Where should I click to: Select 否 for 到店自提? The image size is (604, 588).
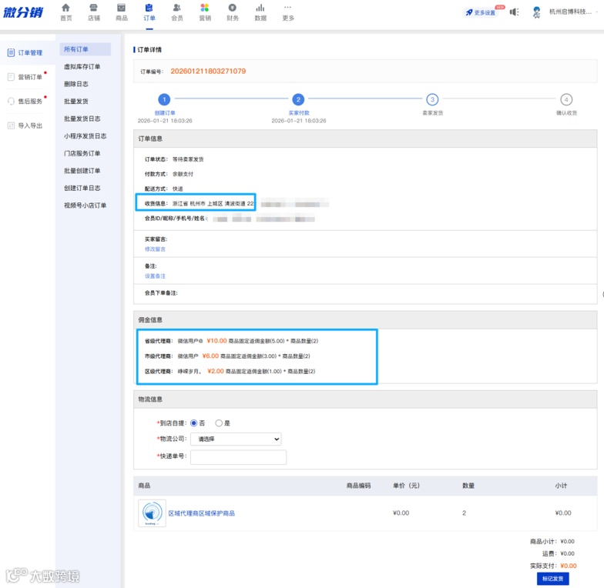point(194,423)
